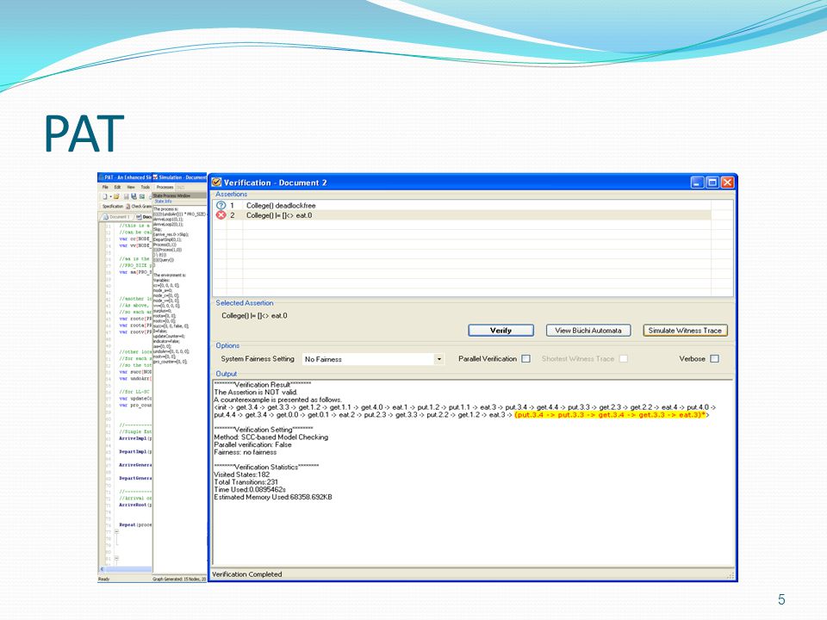Click the disabled Shortest Witness Trace checkbox
827x620 pixels.
[x=624, y=358]
